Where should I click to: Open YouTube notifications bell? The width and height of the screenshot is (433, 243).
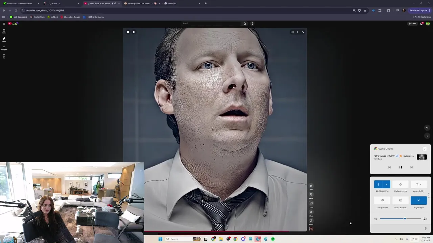tap(422, 23)
